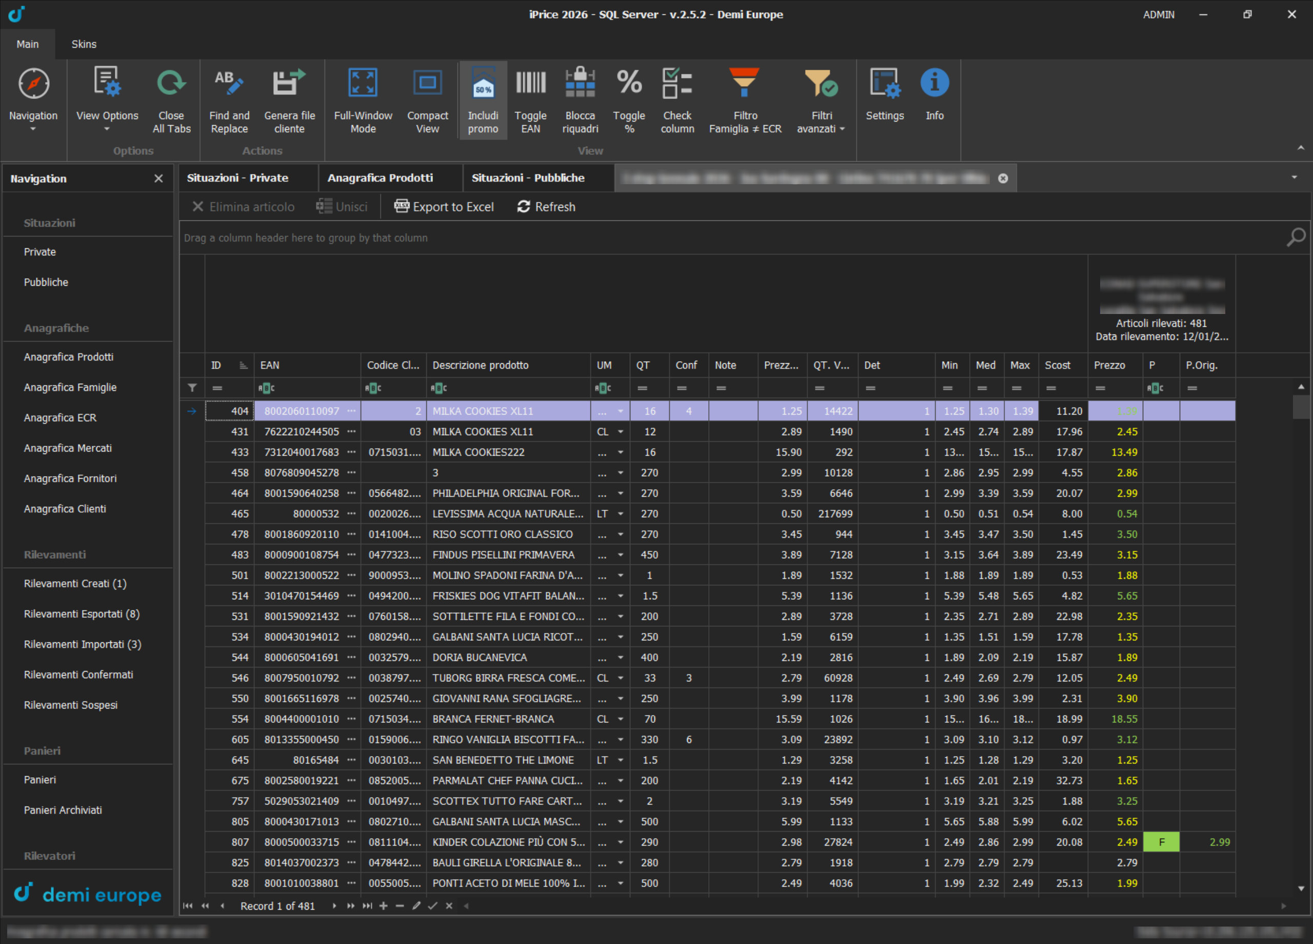Click the grid's vertical scrollbar down arrow
Screen dimensions: 1313x944
1300,889
